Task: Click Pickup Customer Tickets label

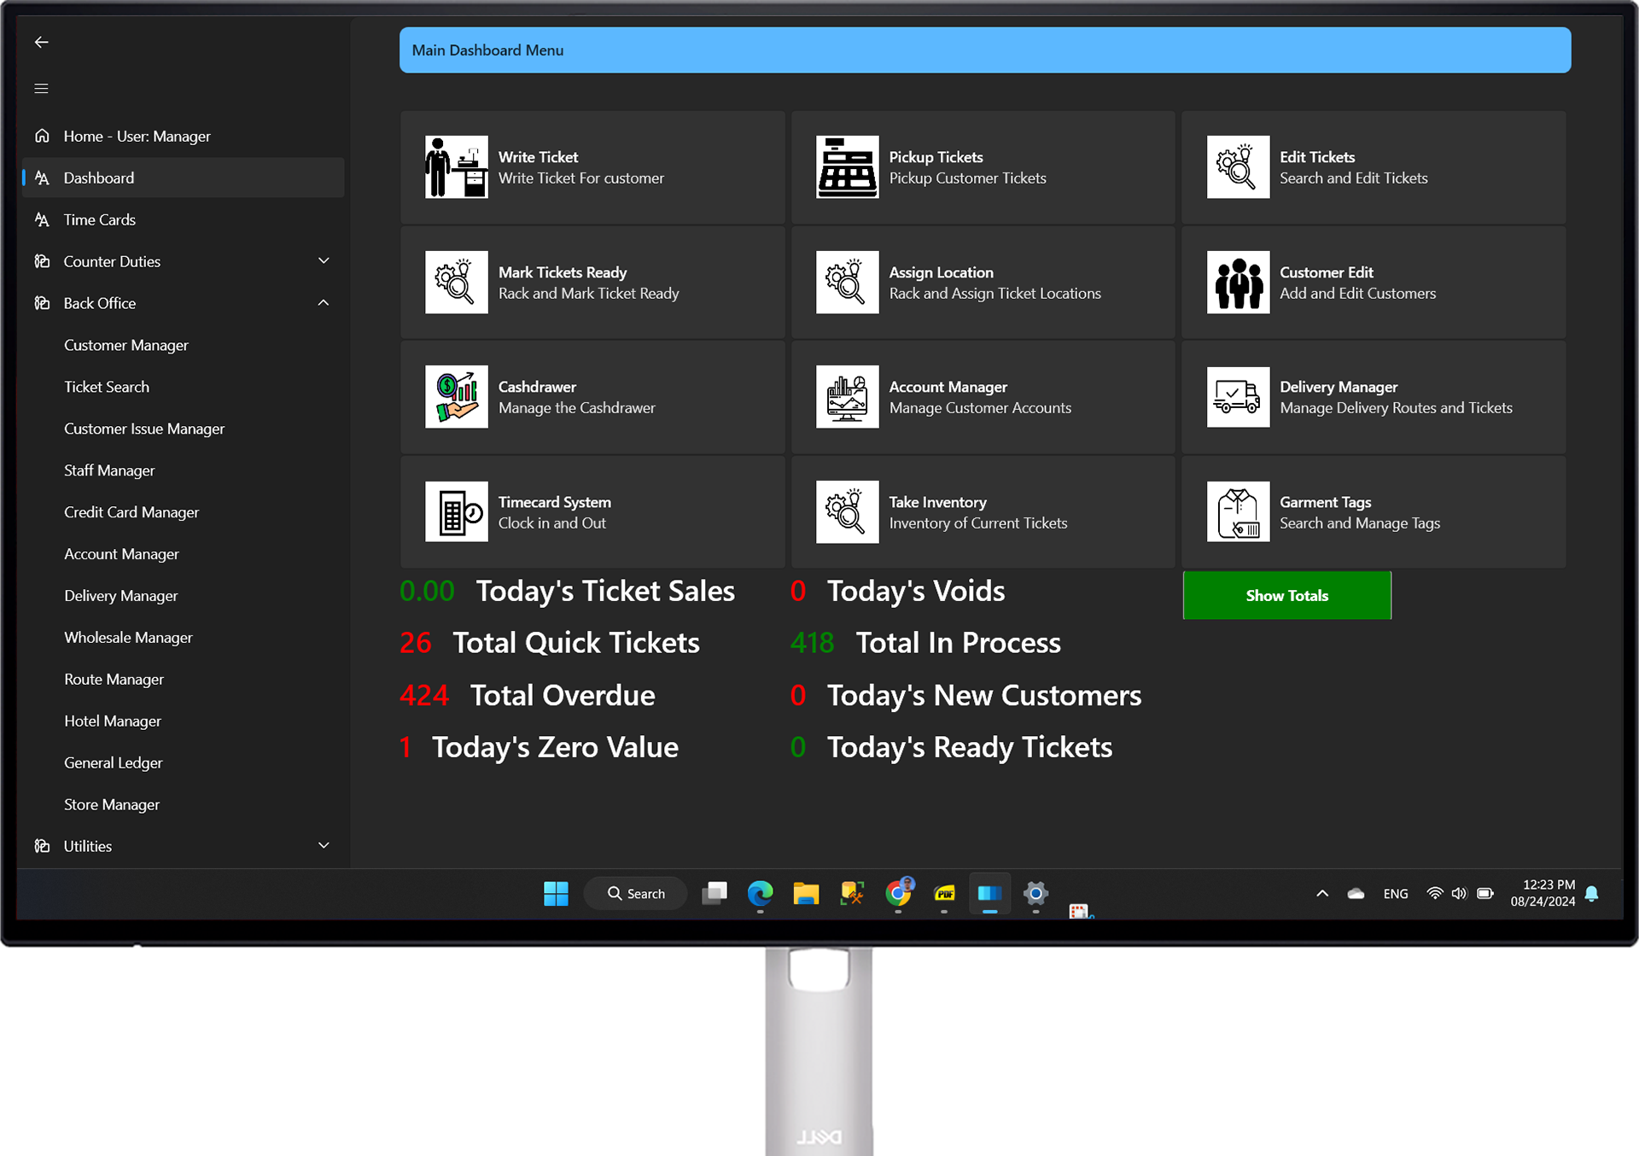Action: coord(967,178)
